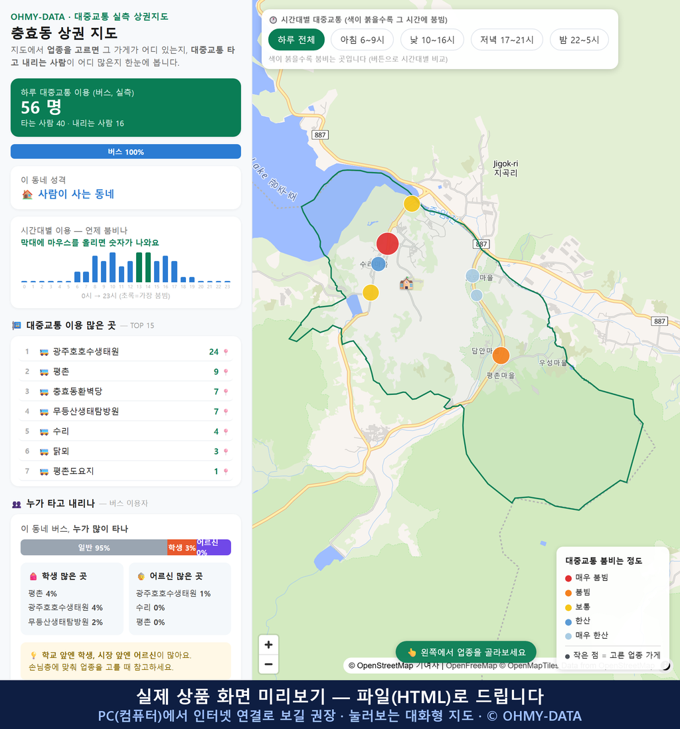Click the orange busy marker near 담안마을

pyautogui.click(x=501, y=356)
